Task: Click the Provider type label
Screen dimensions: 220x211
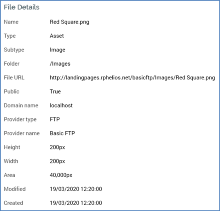Action: 20,119
